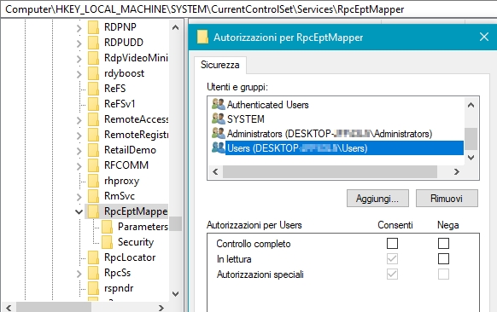Select the RpcLocator key
The width and height of the screenshot is (497, 312).
(130, 257)
